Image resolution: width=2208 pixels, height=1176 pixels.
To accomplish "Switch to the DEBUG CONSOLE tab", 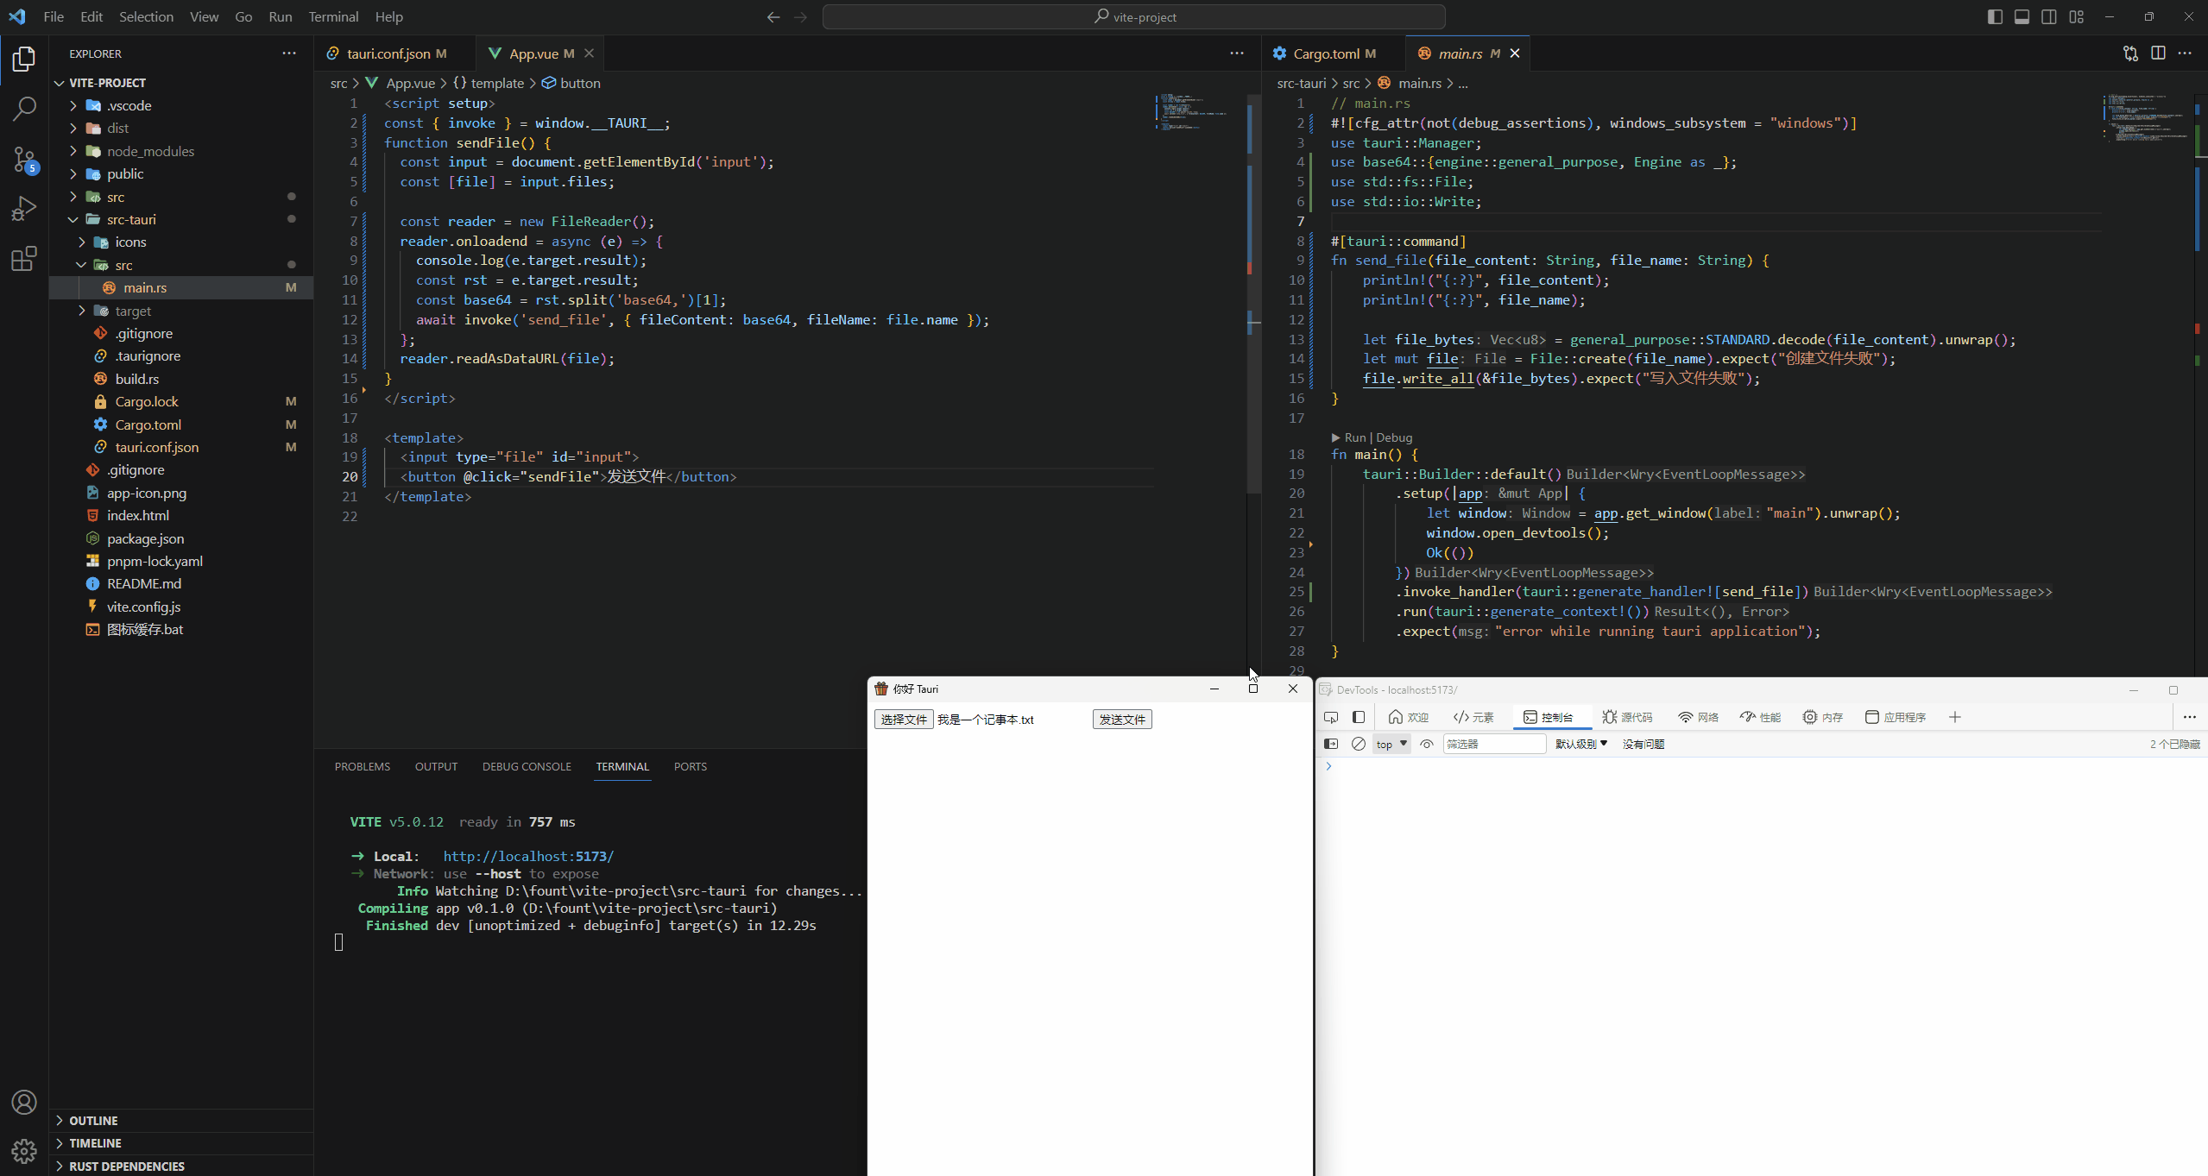I will click(527, 766).
